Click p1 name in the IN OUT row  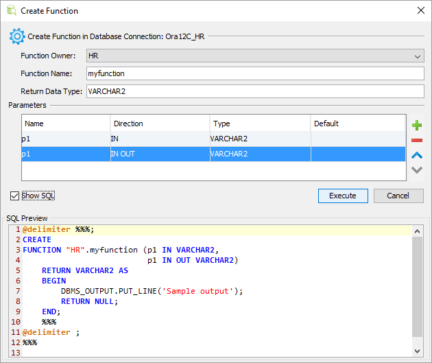(x=66, y=154)
